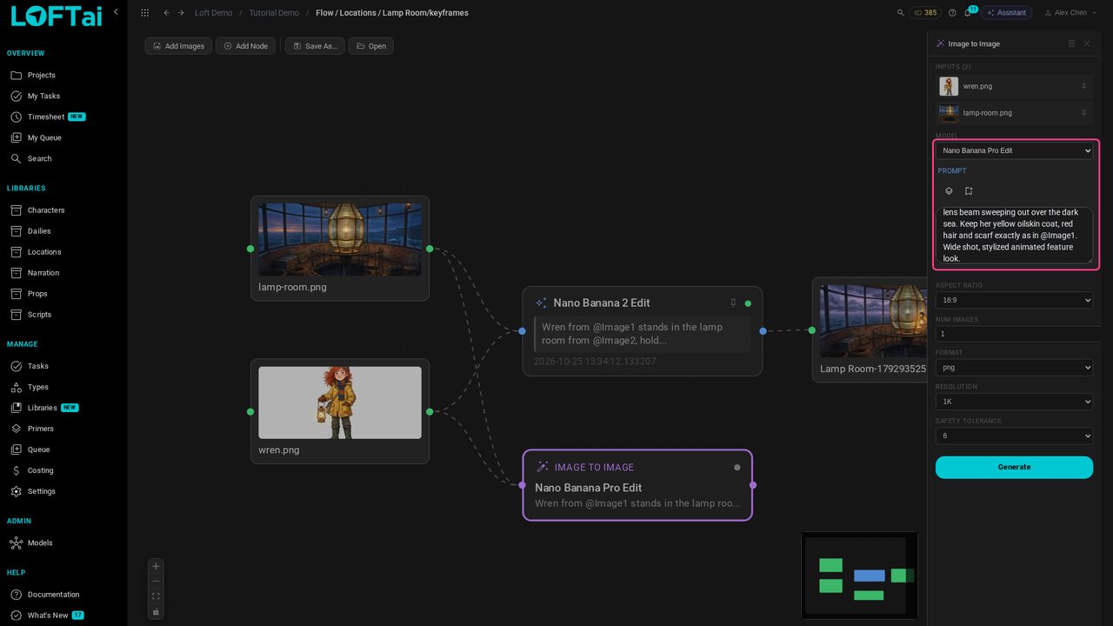1113x626 pixels.
Task: Open the Model dropdown Nano Banana Pro Edit
Action: 1014,150
